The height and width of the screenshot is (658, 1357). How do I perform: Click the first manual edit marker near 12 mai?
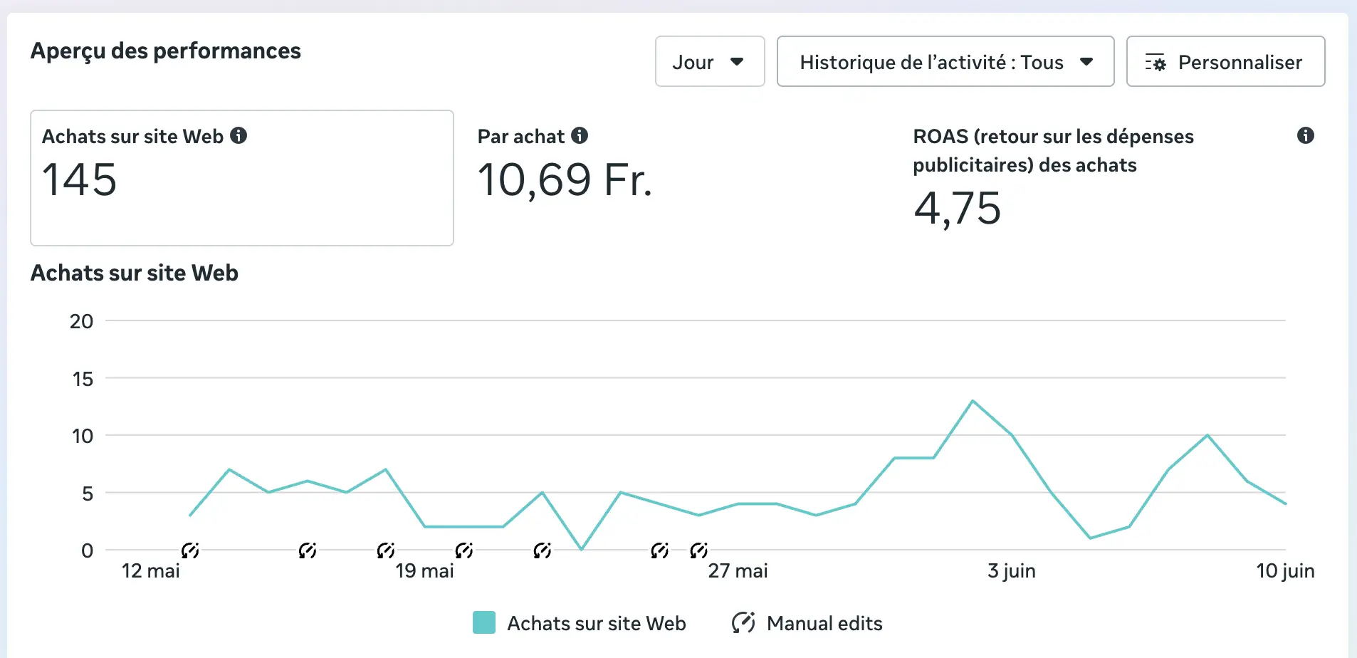click(190, 550)
